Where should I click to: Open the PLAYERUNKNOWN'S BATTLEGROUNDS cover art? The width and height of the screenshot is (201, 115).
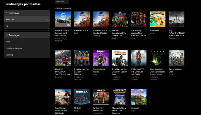click(x=177, y=19)
